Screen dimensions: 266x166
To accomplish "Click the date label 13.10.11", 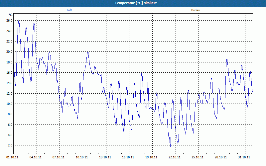I will 105,157.
